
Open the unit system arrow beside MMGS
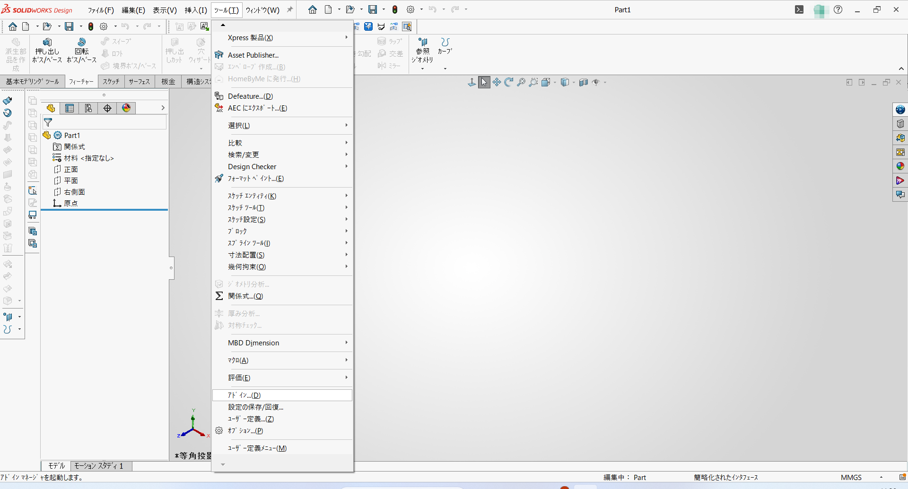[881, 478]
